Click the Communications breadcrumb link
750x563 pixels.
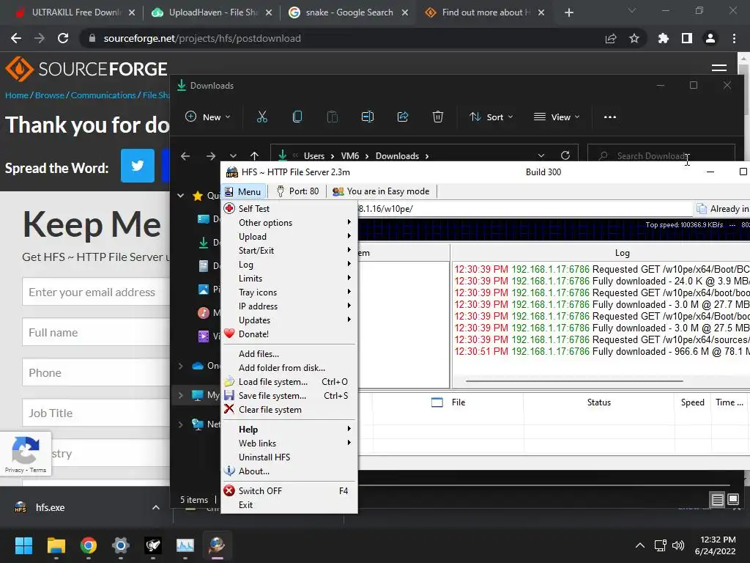(103, 95)
